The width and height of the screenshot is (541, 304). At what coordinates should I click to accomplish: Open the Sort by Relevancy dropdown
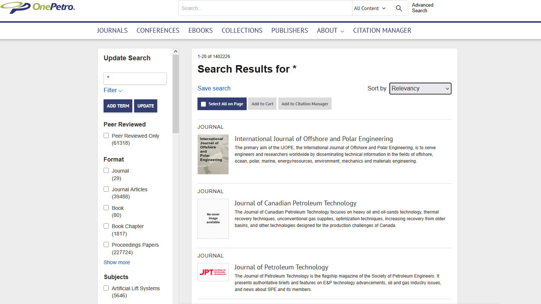coord(420,89)
